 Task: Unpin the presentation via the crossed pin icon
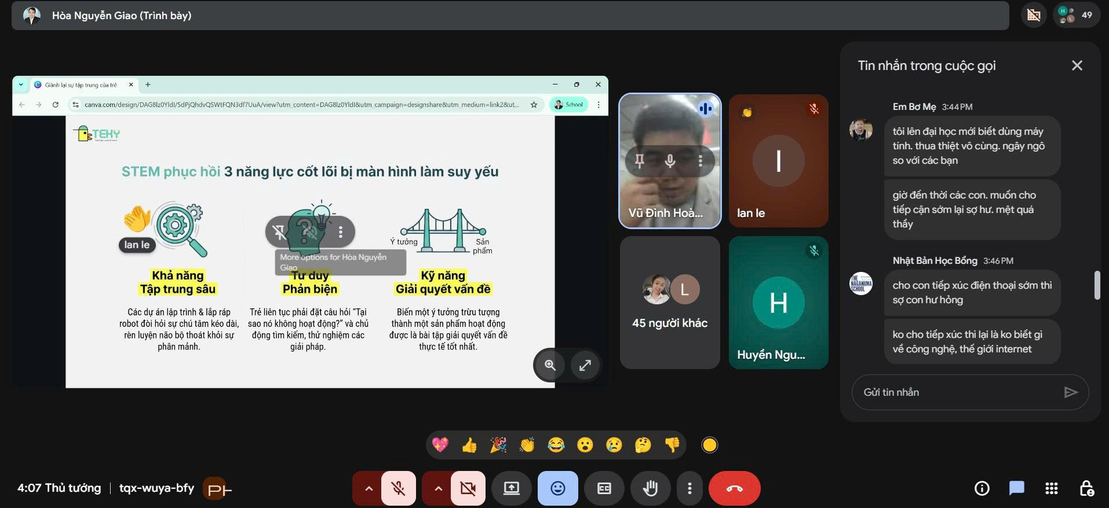click(x=279, y=232)
